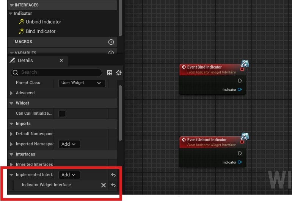Open the Parent Class User Widget dropdown
292x201 pixels.
82,83
